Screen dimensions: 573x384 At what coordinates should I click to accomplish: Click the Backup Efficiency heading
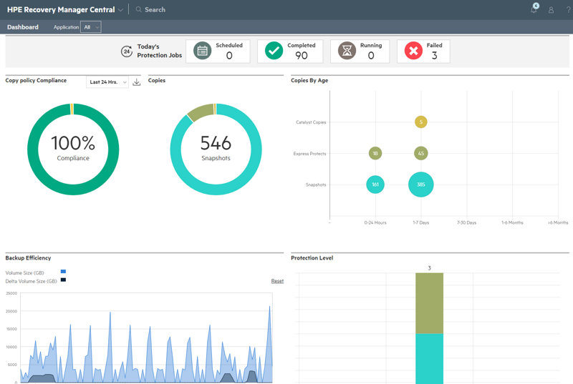click(x=28, y=258)
